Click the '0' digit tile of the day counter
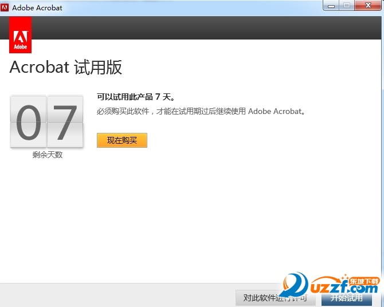 pos(28,121)
